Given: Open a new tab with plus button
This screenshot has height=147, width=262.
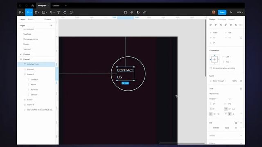Looking at the screenshot, I should tap(65, 5).
